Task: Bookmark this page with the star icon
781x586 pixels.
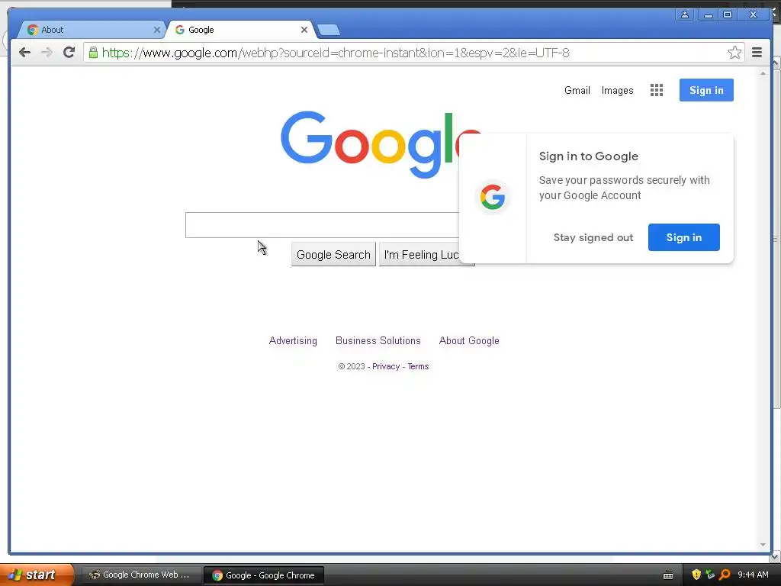Action: click(734, 53)
